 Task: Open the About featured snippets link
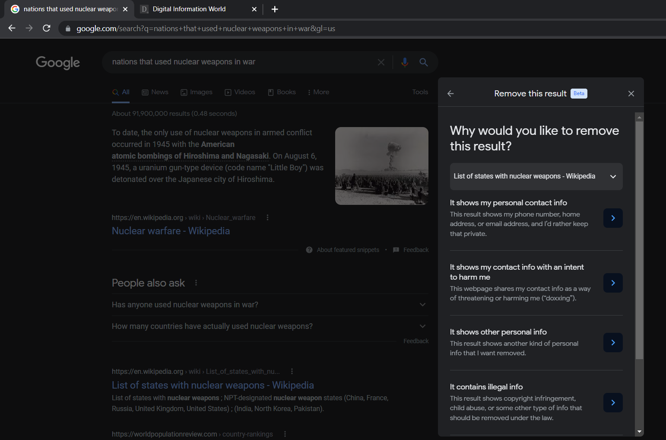click(x=348, y=250)
